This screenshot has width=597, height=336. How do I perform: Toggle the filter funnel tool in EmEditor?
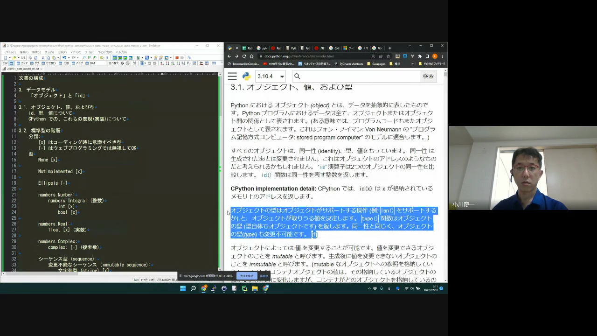point(106,57)
